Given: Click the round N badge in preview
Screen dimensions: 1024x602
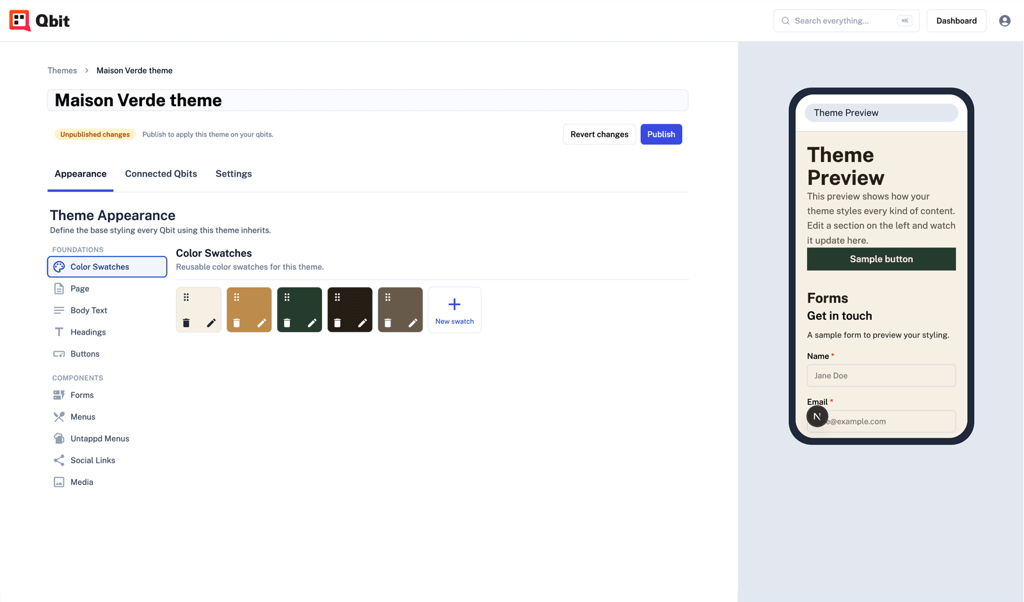Looking at the screenshot, I should click(x=817, y=416).
